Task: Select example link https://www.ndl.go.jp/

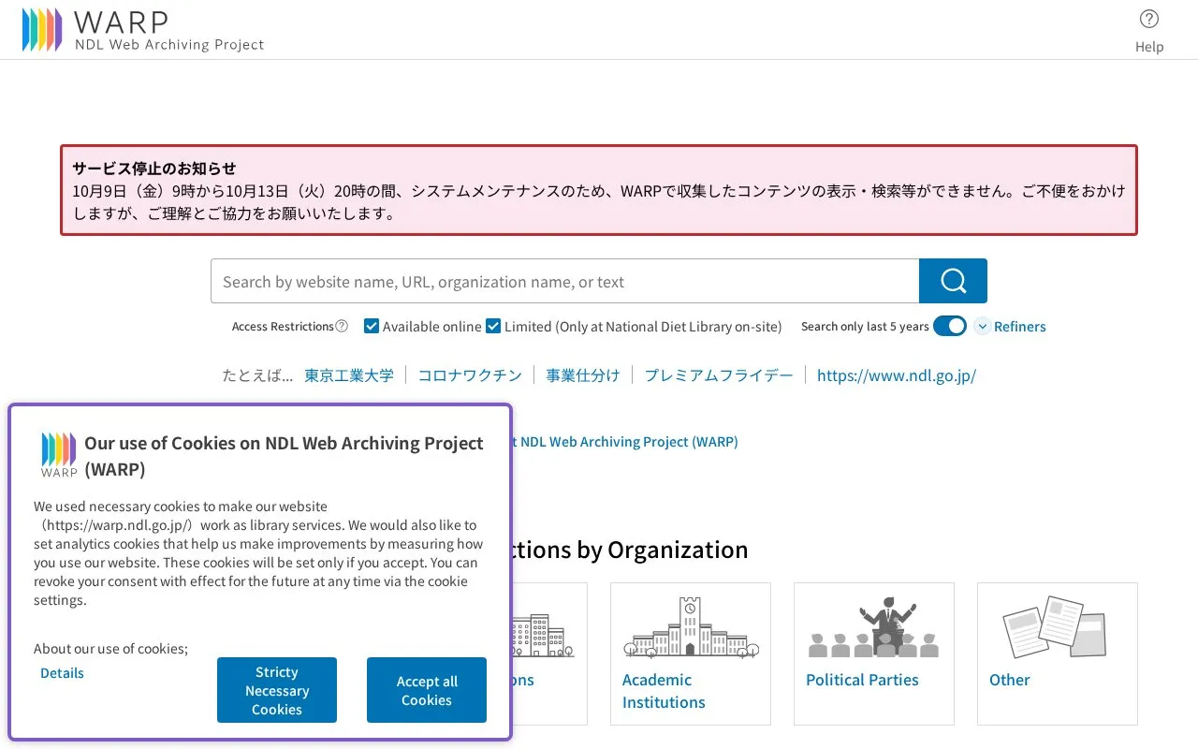Action: pos(897,375)
